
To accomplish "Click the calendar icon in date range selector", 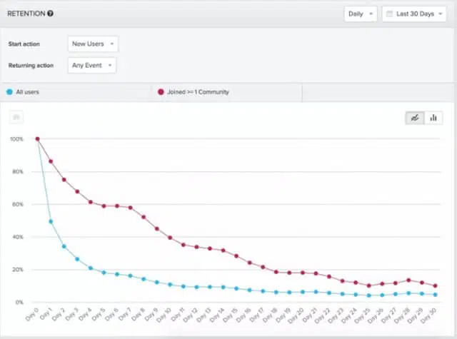I will 391,14.
